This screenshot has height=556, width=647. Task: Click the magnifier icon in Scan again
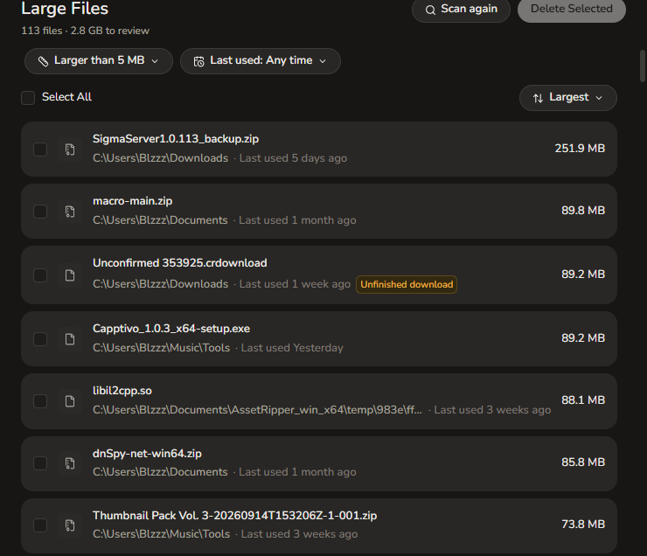(430, 10)
